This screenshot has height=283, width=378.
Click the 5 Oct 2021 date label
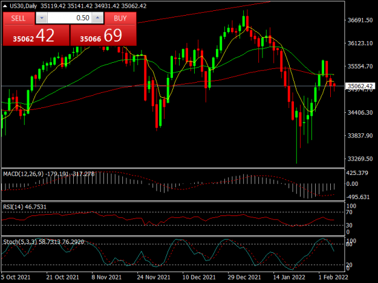tap(16, 277)
